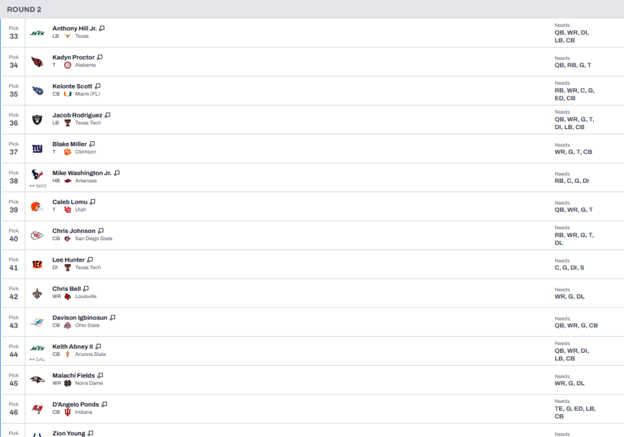Open Kadyn Proctor player link
Screen dimensions: 624x437
point(74,57)
